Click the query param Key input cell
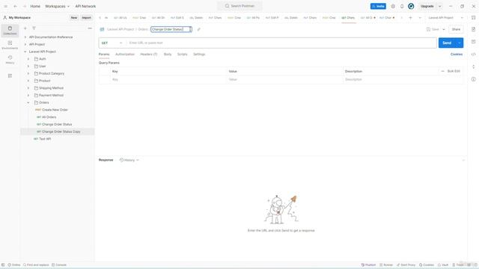The image size is (479, 269). click(x=168, y=80)
